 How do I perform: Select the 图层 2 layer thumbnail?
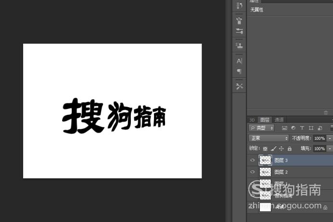pyautogui.click(x=265, y=172)
